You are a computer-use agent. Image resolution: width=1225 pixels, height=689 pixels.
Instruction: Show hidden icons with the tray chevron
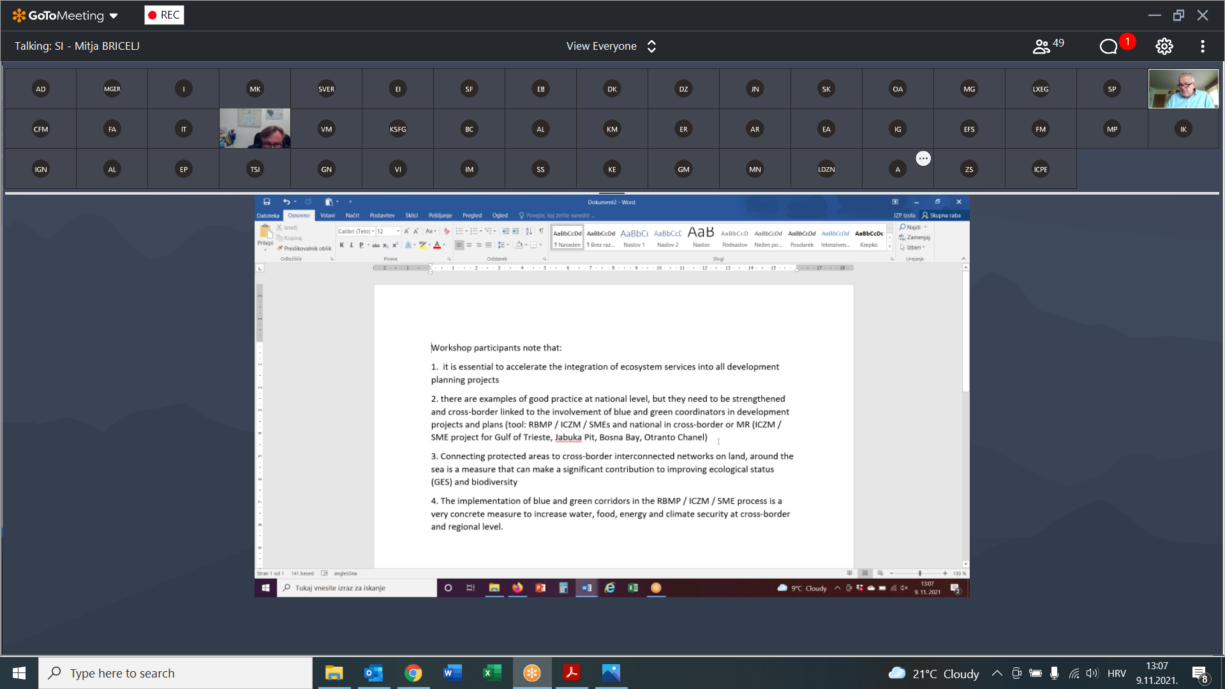click(997, 673)
